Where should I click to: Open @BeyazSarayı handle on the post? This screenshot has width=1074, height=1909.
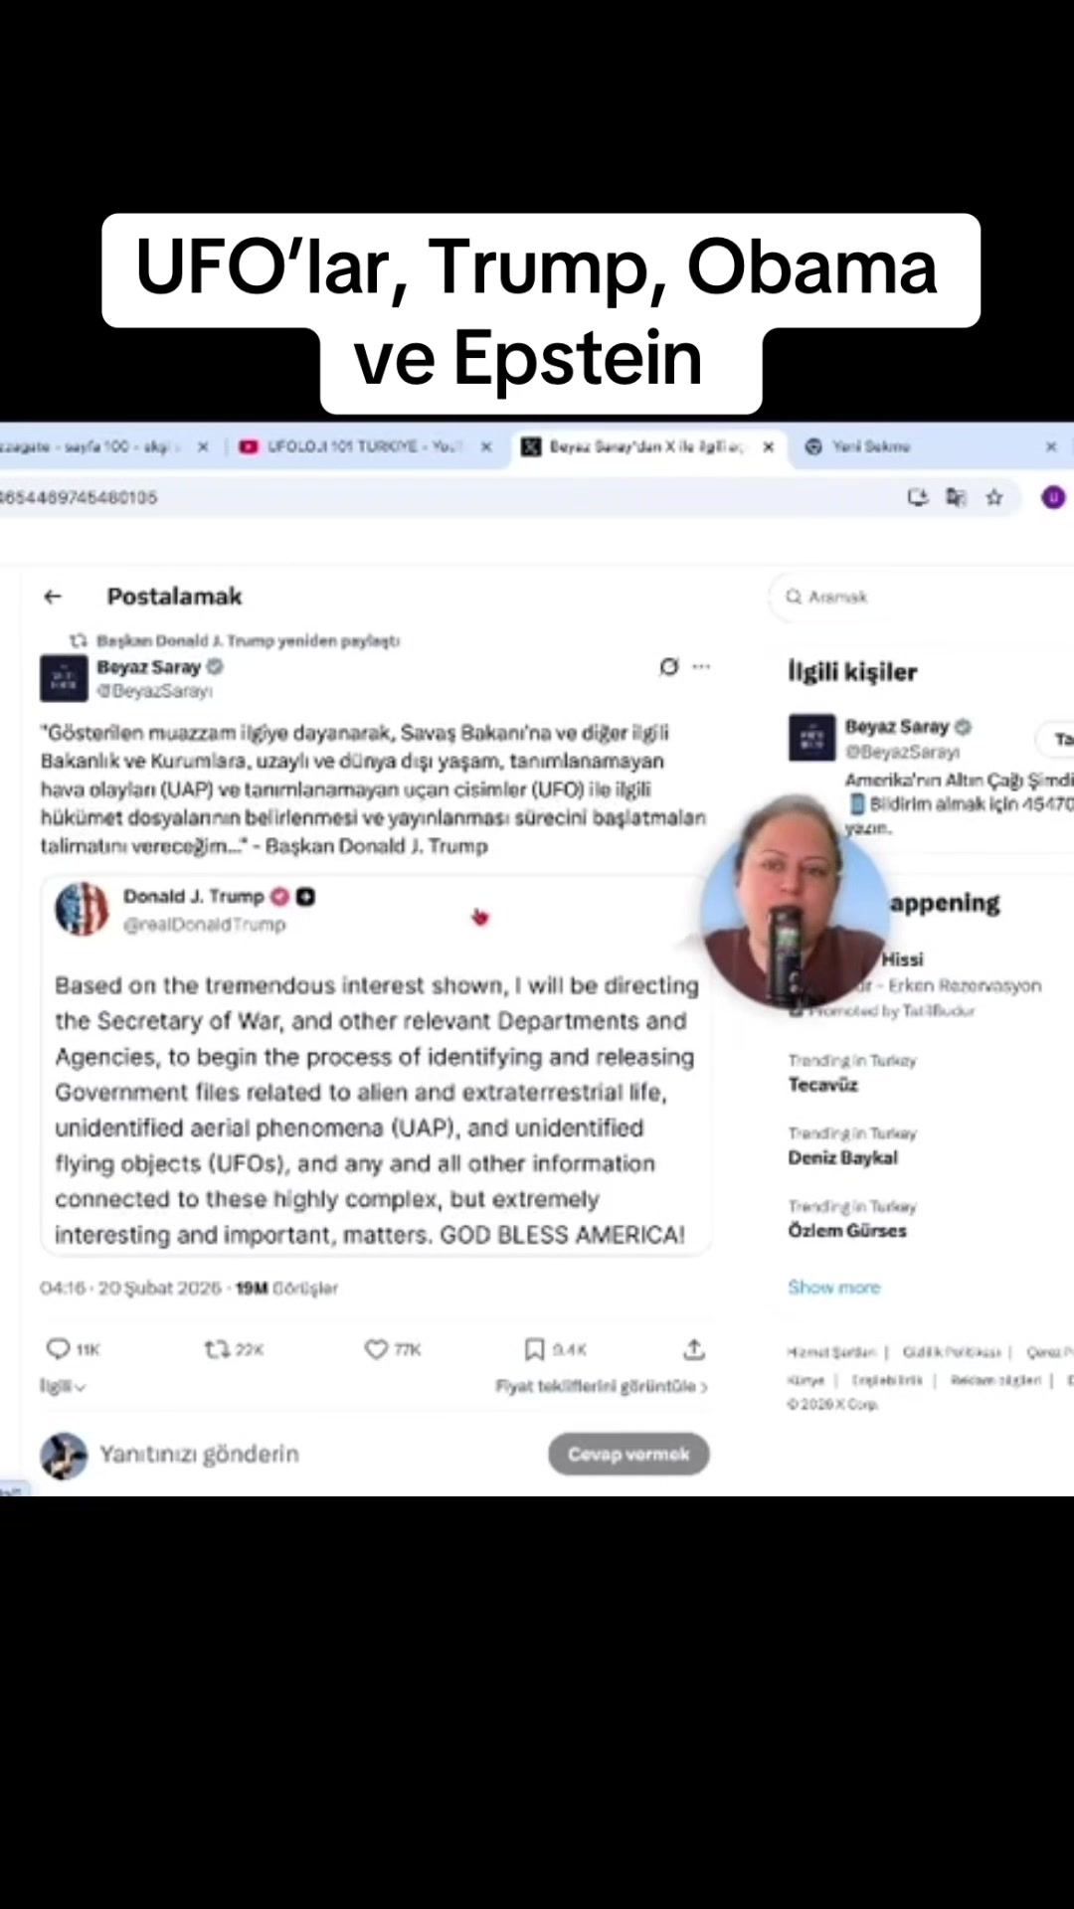(x=155, y=691)
